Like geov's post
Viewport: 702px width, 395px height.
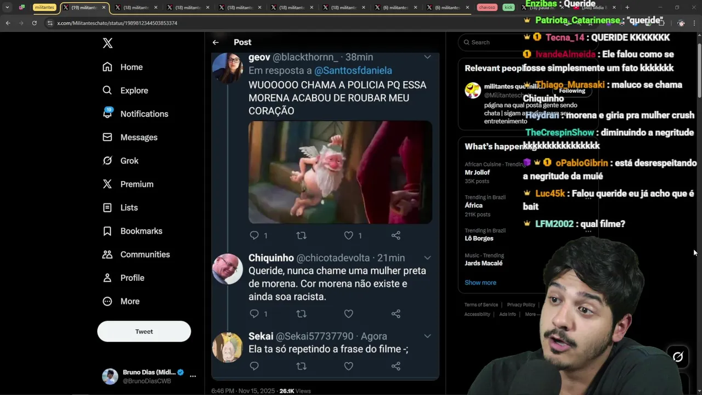348,235
